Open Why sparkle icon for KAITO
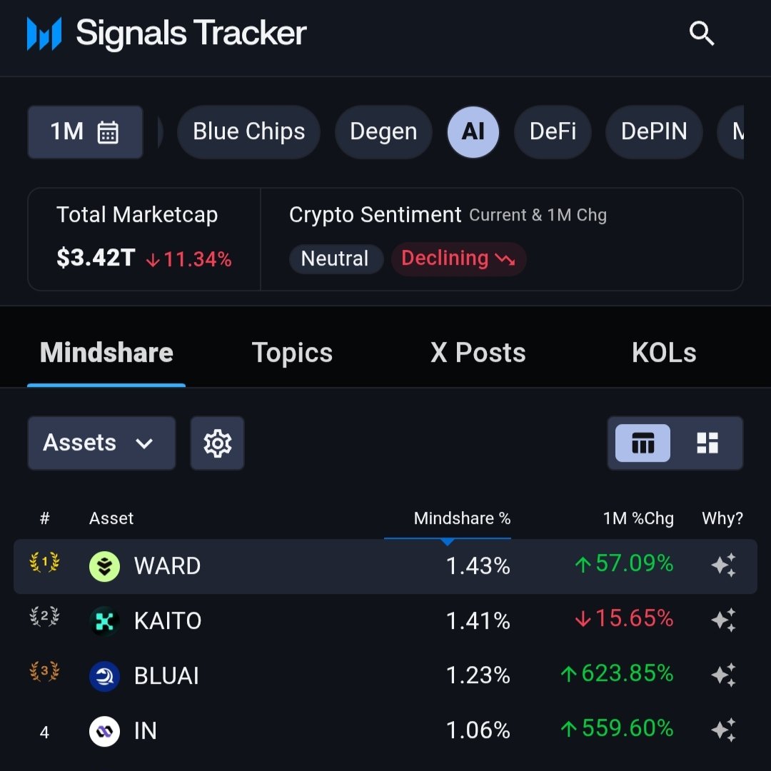The width and height of the screenshot is (771, 771). tap(724, 620)
